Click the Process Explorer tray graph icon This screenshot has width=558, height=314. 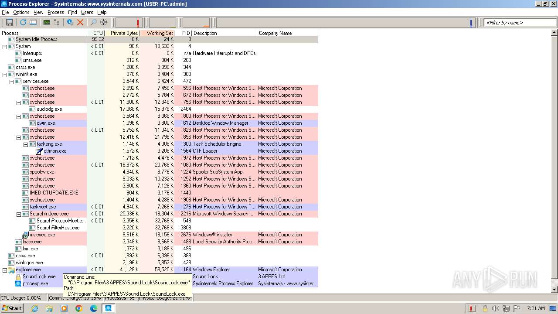click(472, 308)
